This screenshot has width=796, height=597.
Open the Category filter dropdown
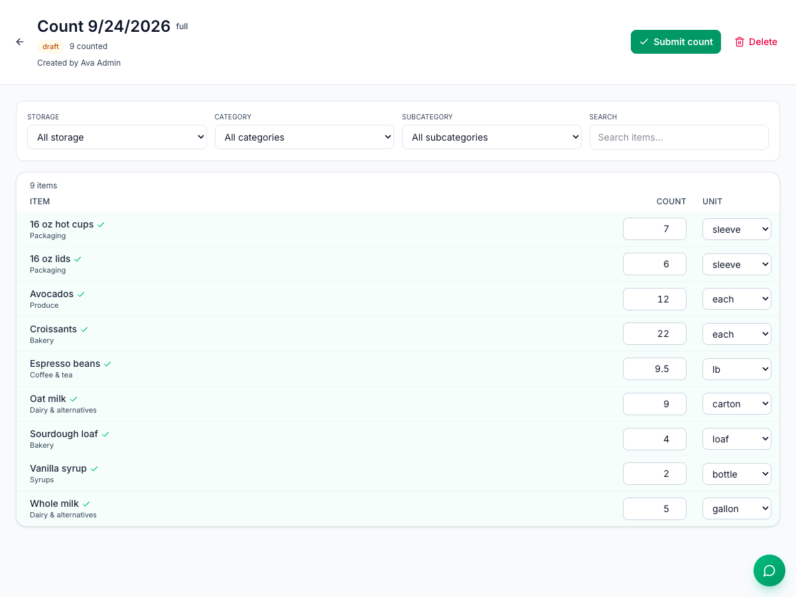pyautogui.click(x=304, y=137)
